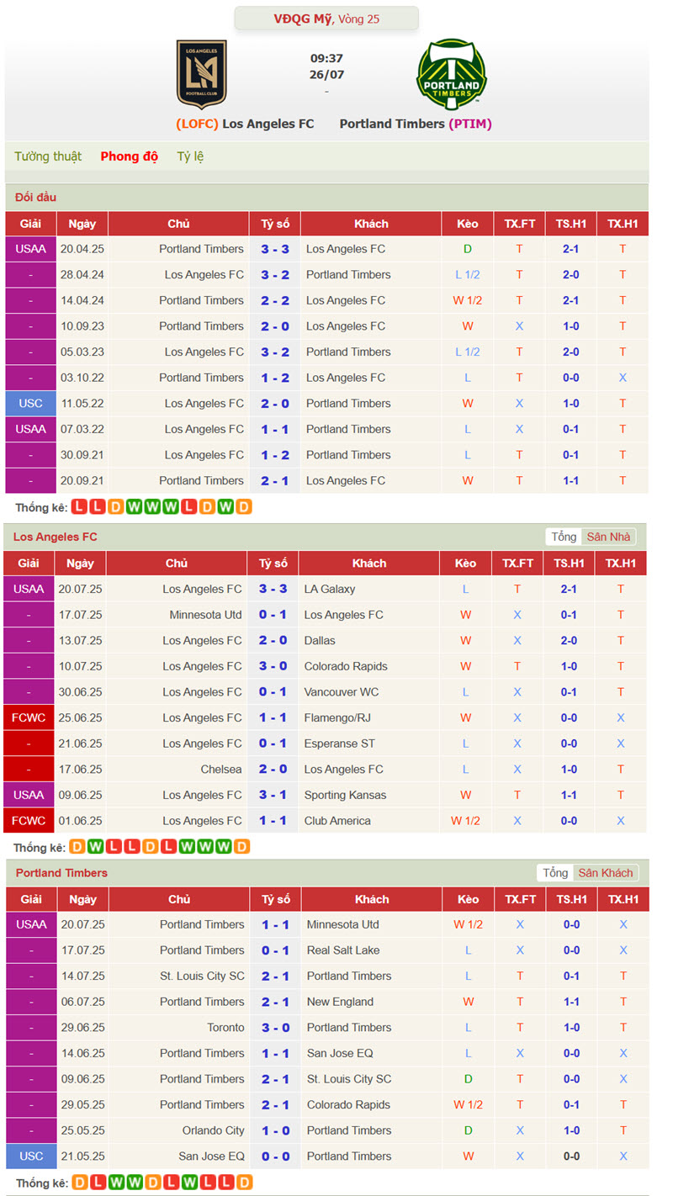Click the Kèo column header in the head-to-head table
673x1196 pixels.
pos(467,224)
